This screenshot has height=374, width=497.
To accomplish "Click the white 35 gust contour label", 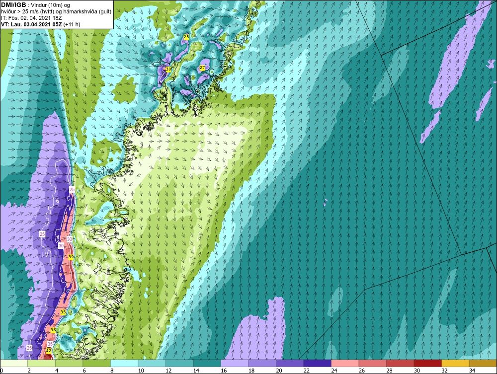I will coord(50,344).
